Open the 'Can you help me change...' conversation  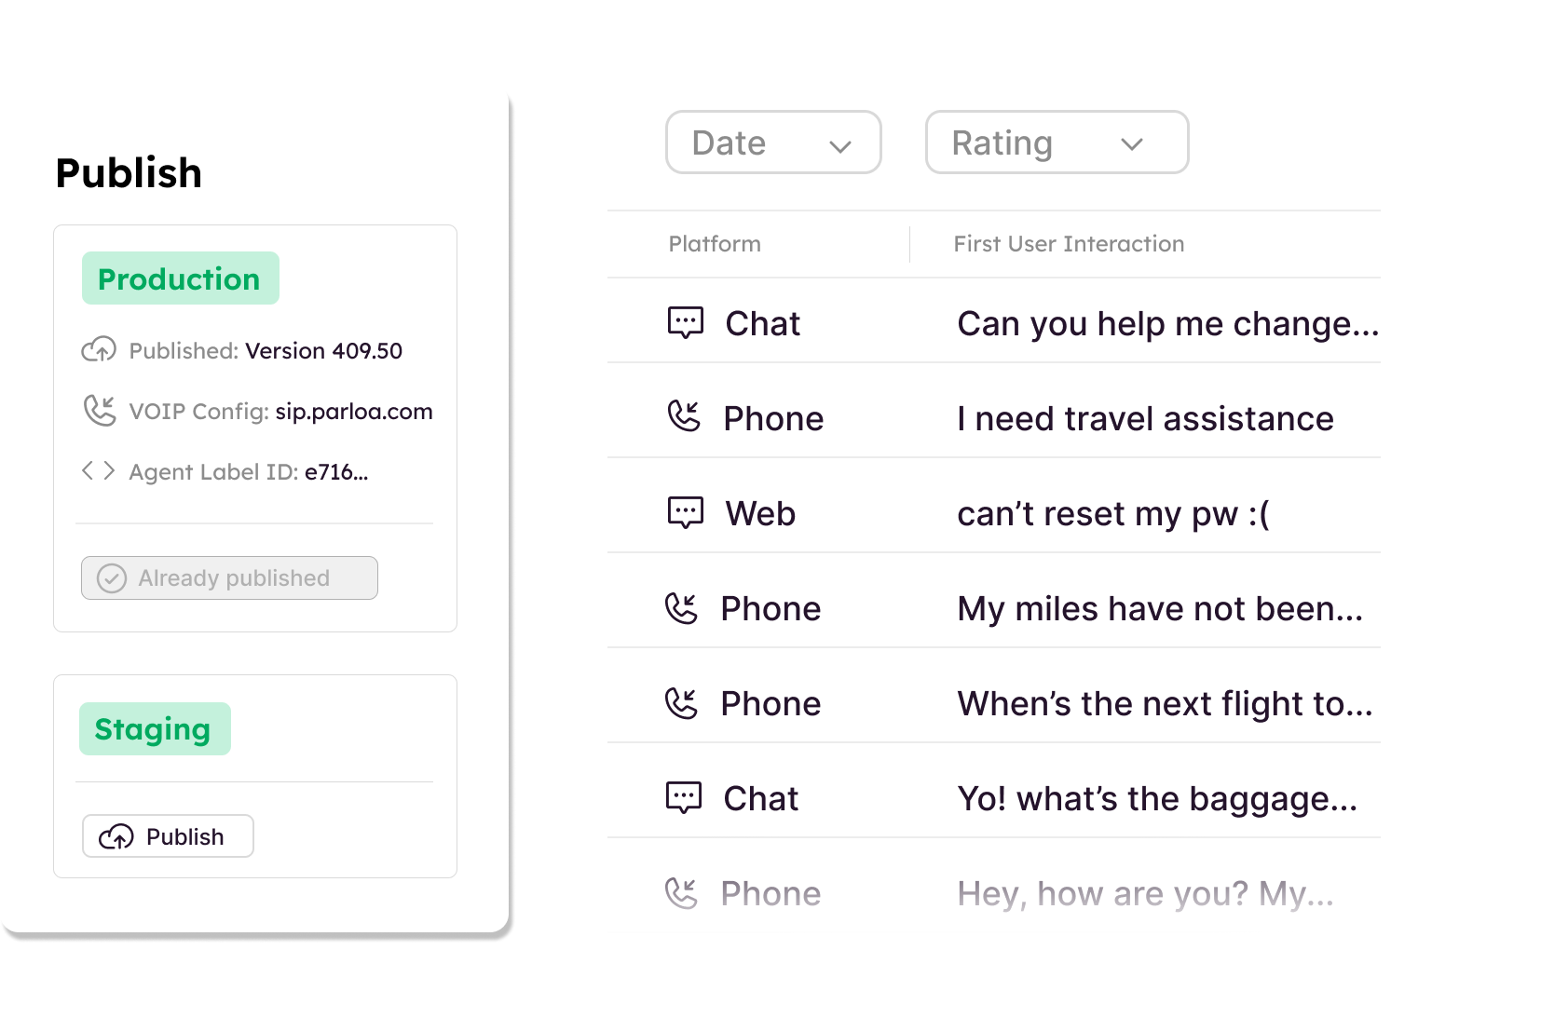[x=994, y=322]
